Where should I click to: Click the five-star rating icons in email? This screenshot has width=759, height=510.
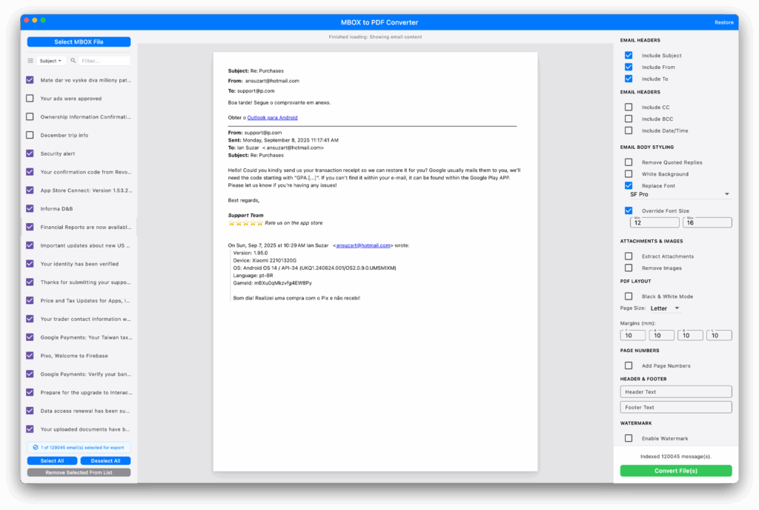click(x=245, y=222)
